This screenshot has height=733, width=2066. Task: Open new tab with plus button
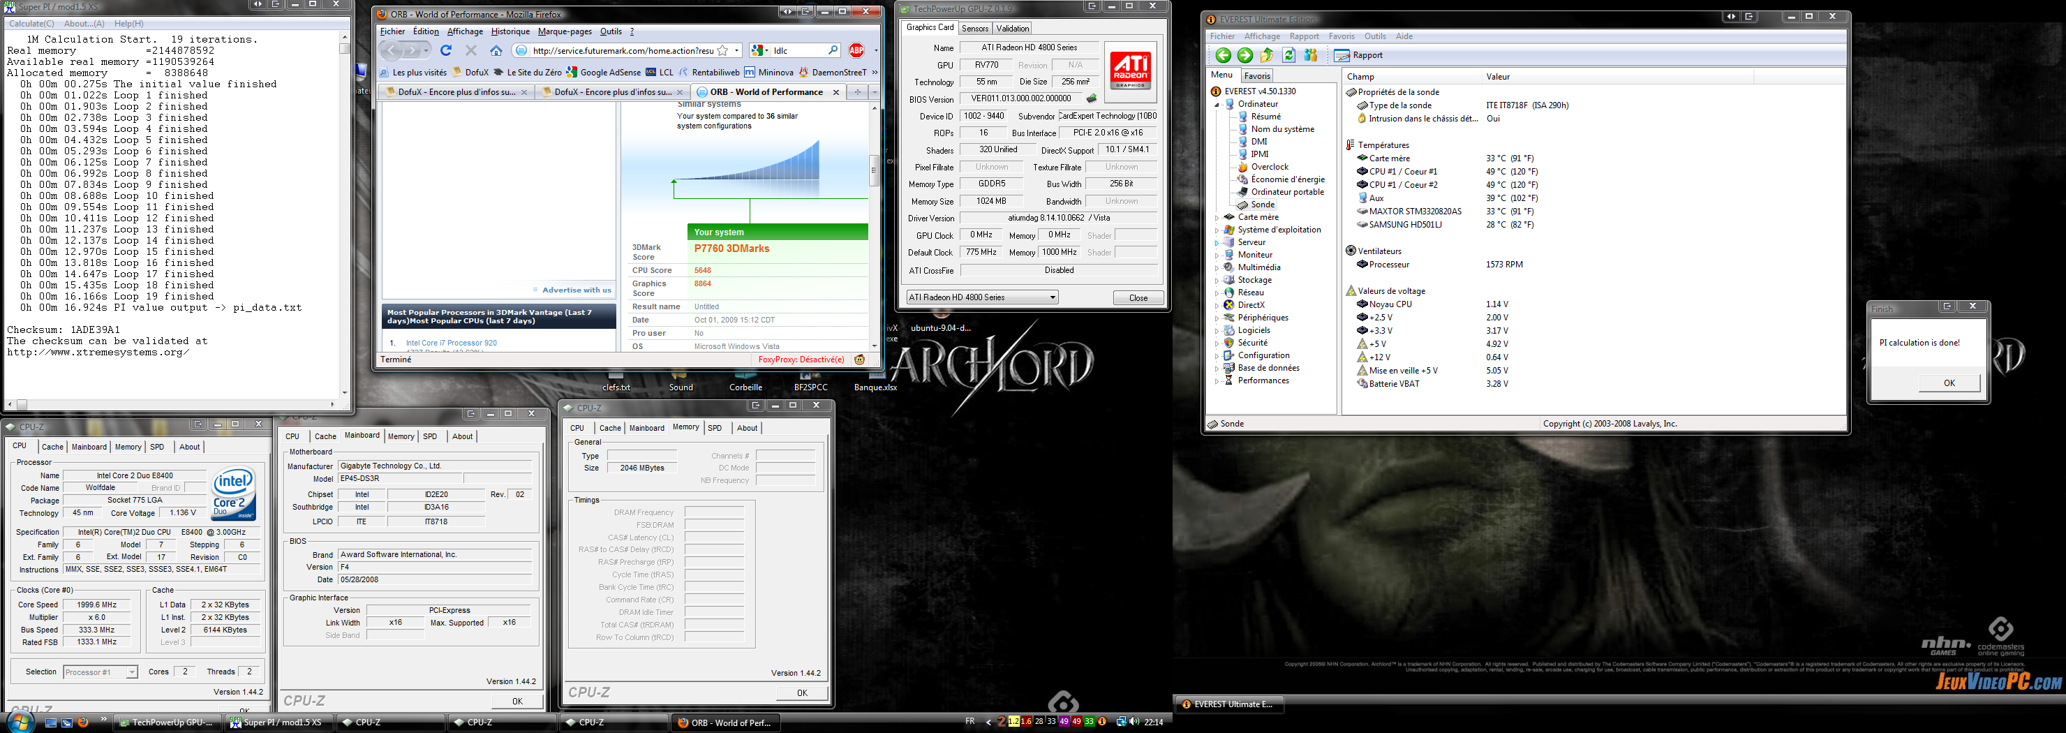pyautogui.click(x=857, y=92)
